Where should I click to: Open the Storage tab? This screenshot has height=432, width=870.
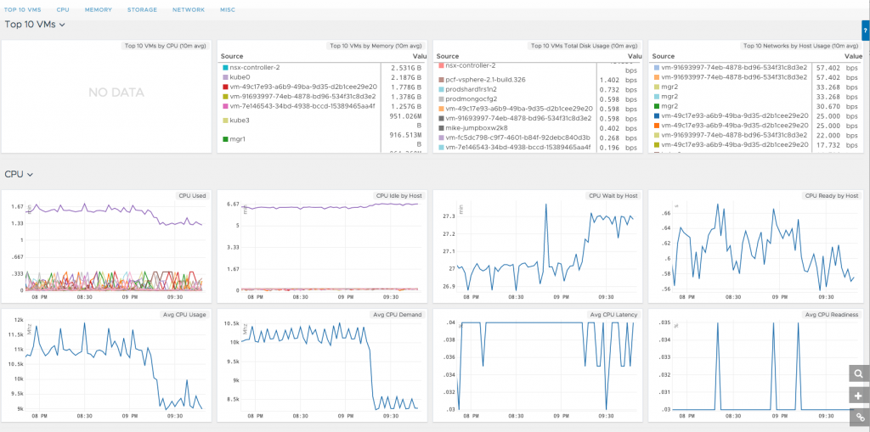click(x=142, y=9)
